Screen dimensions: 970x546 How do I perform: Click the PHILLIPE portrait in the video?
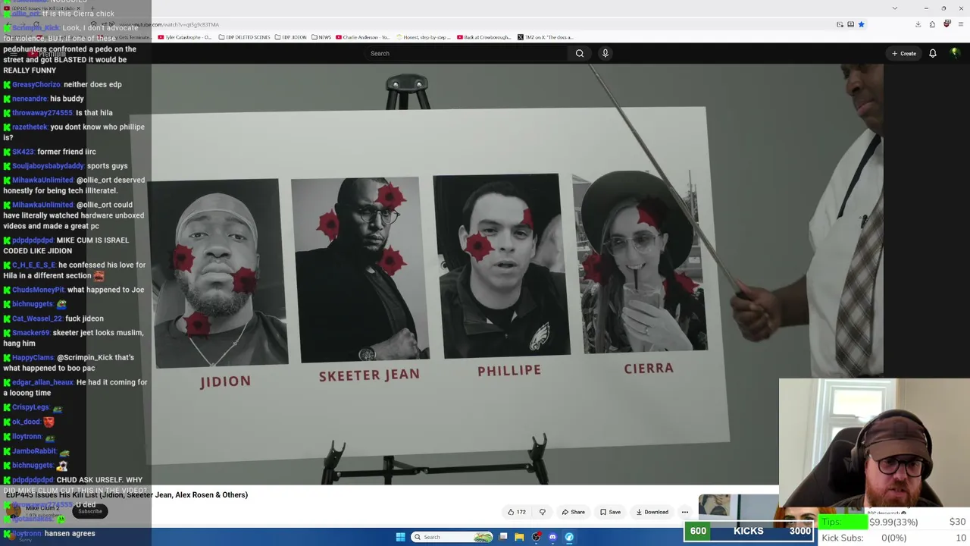click(x=501, y=265)
